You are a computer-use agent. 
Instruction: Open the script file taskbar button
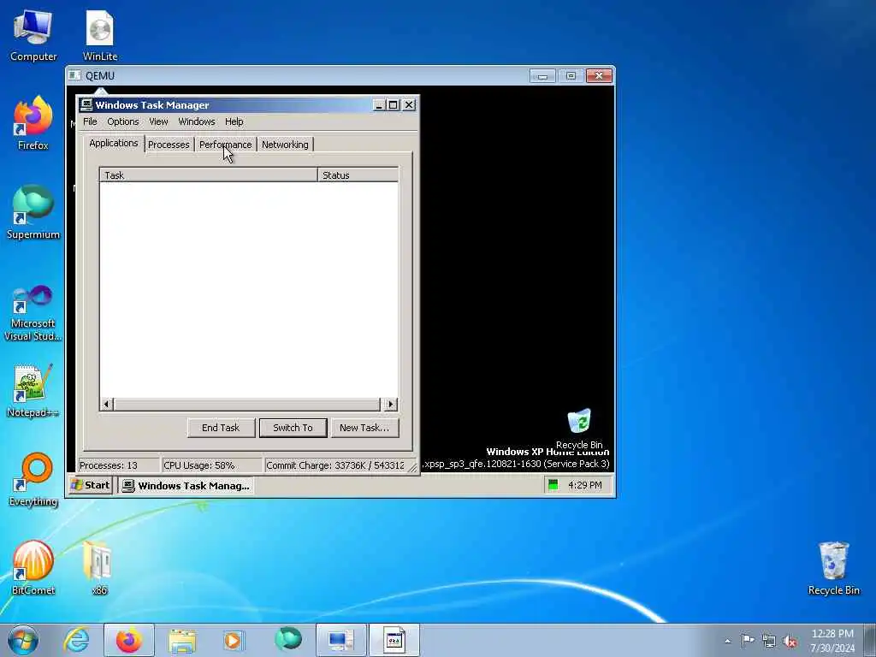point(394,640)
